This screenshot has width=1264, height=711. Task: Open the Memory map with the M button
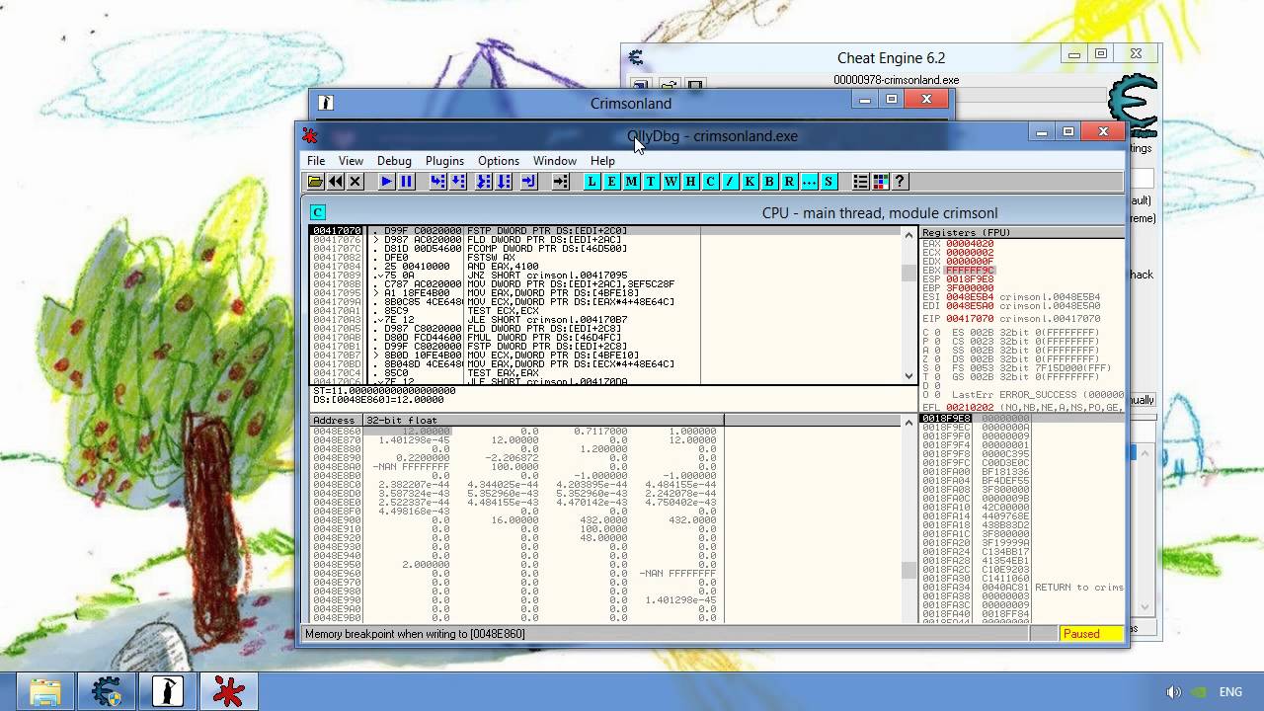click(631, 182)
